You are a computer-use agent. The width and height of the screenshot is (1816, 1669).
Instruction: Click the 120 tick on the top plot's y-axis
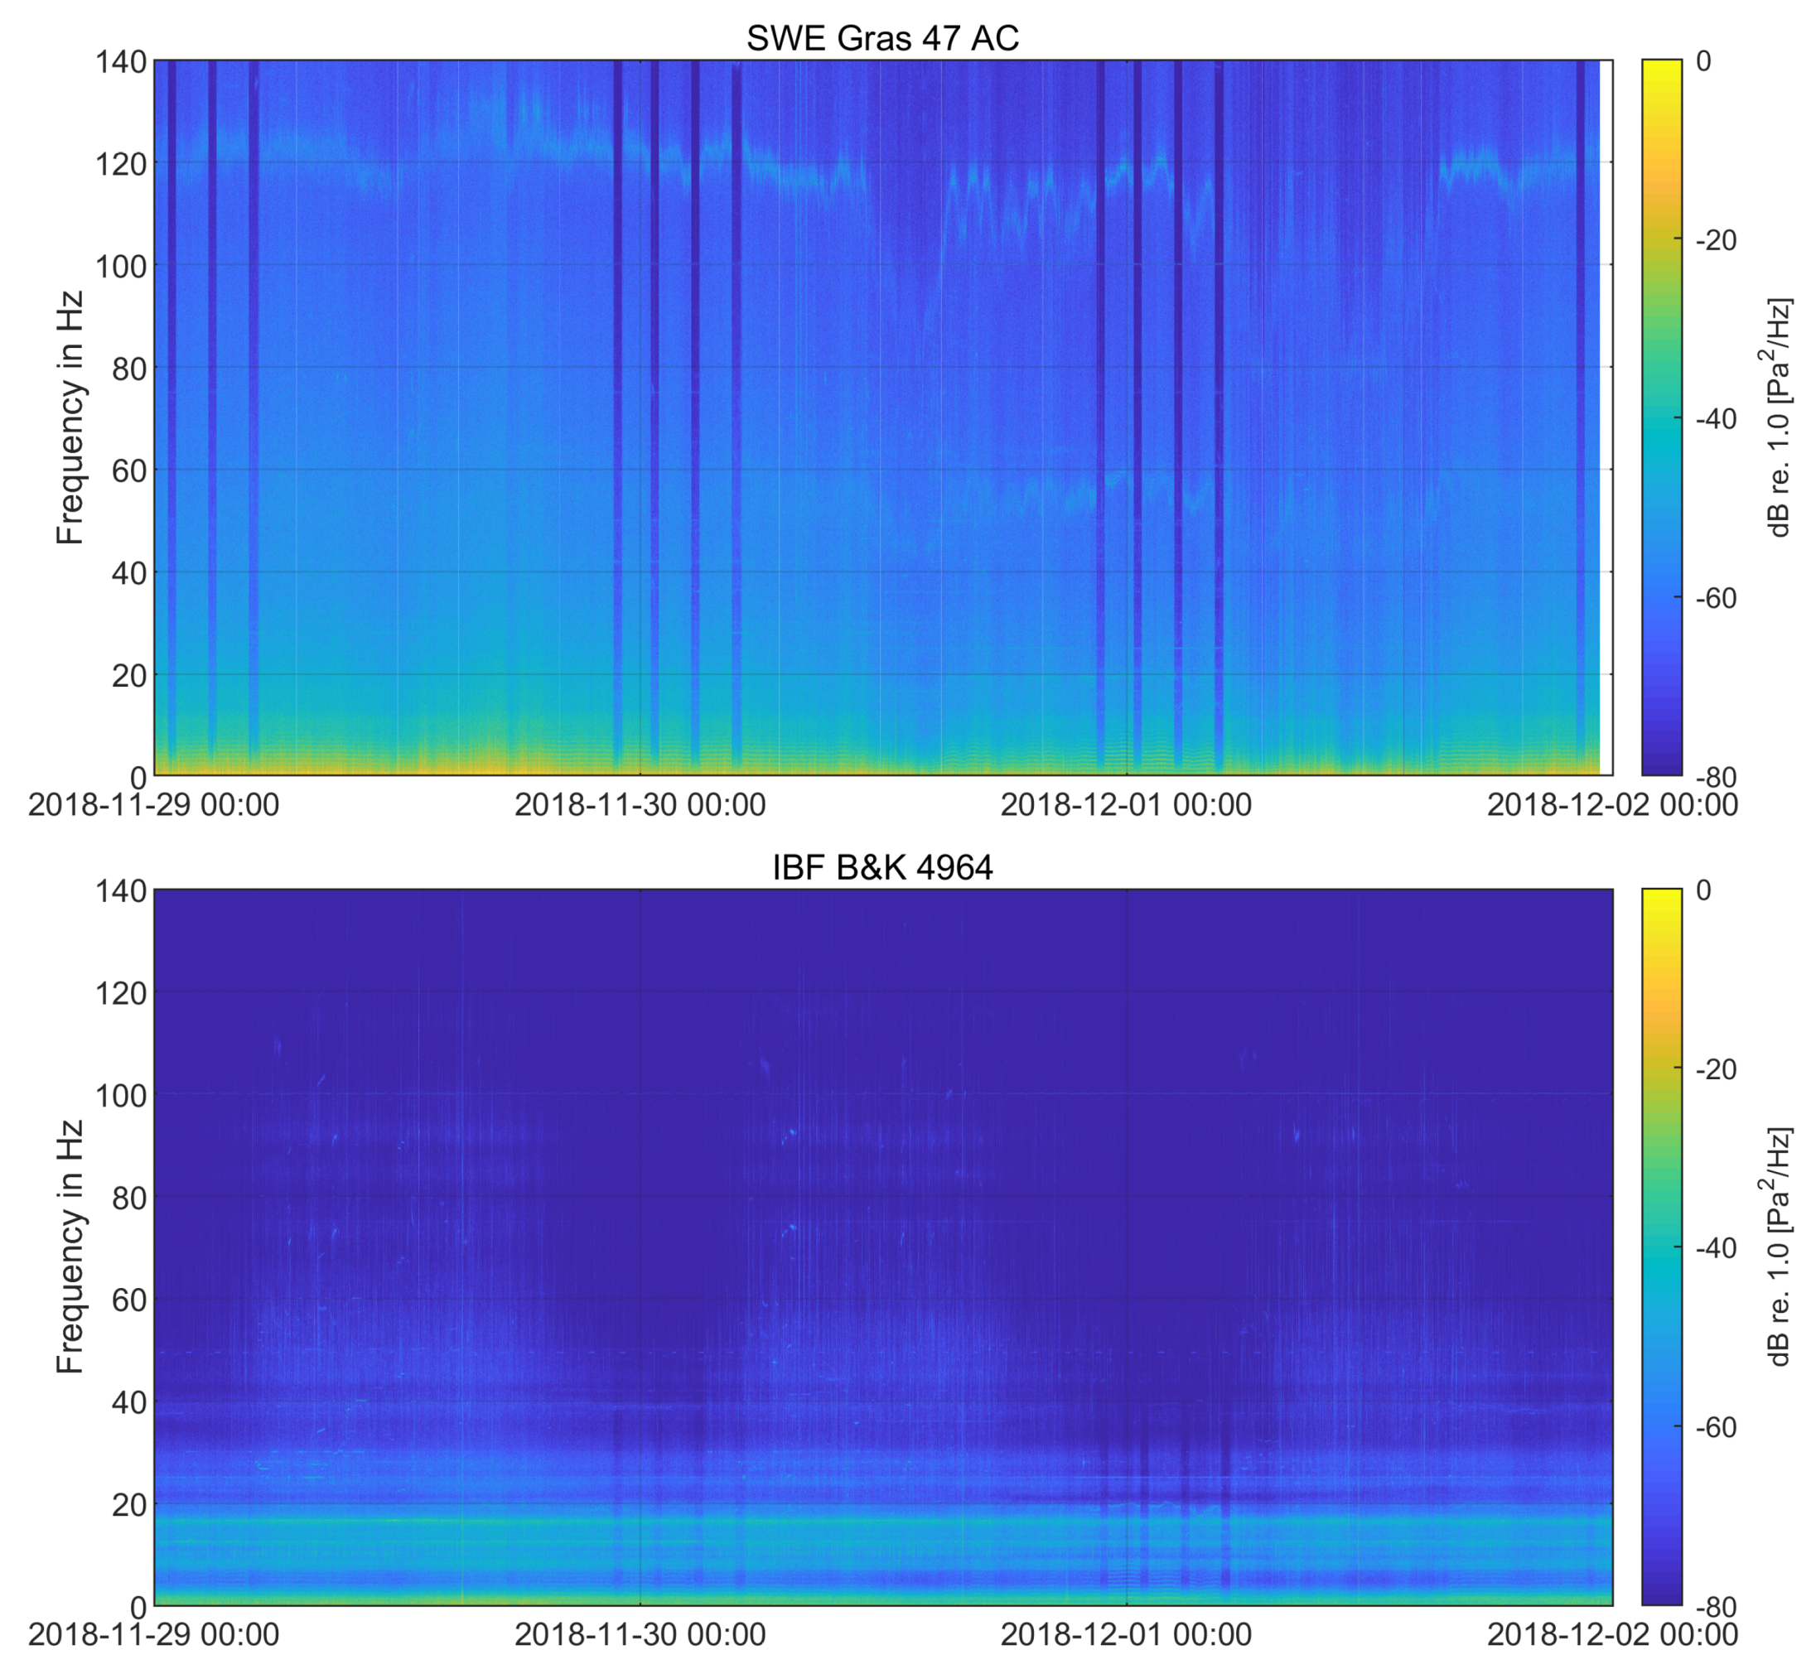click(120, 163)
